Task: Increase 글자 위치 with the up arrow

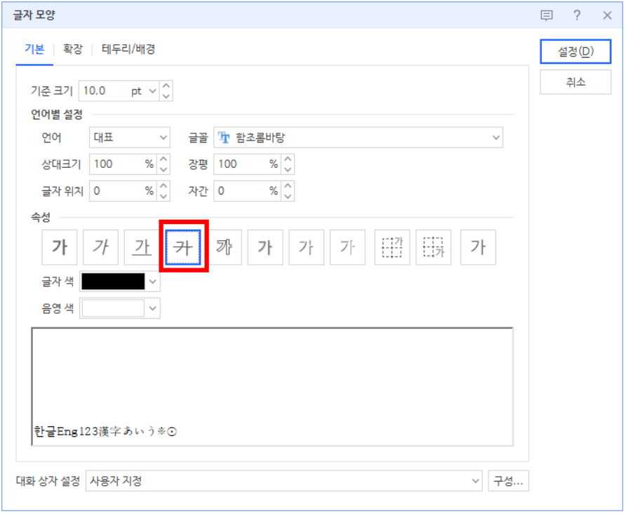Action: [x=164, y=186]
